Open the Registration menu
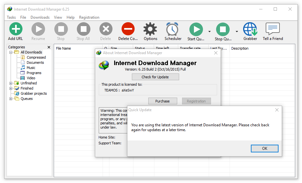 [x=89, y=17]
